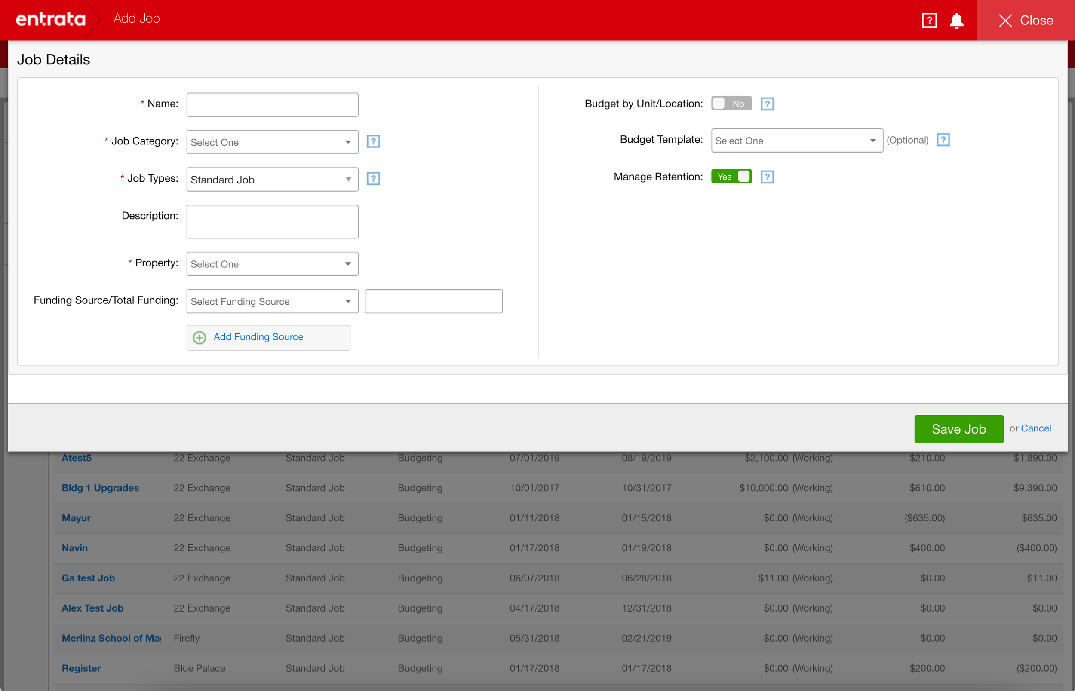
Task: Open the Budget Template dropdown
Action: [x=796, y=141]
